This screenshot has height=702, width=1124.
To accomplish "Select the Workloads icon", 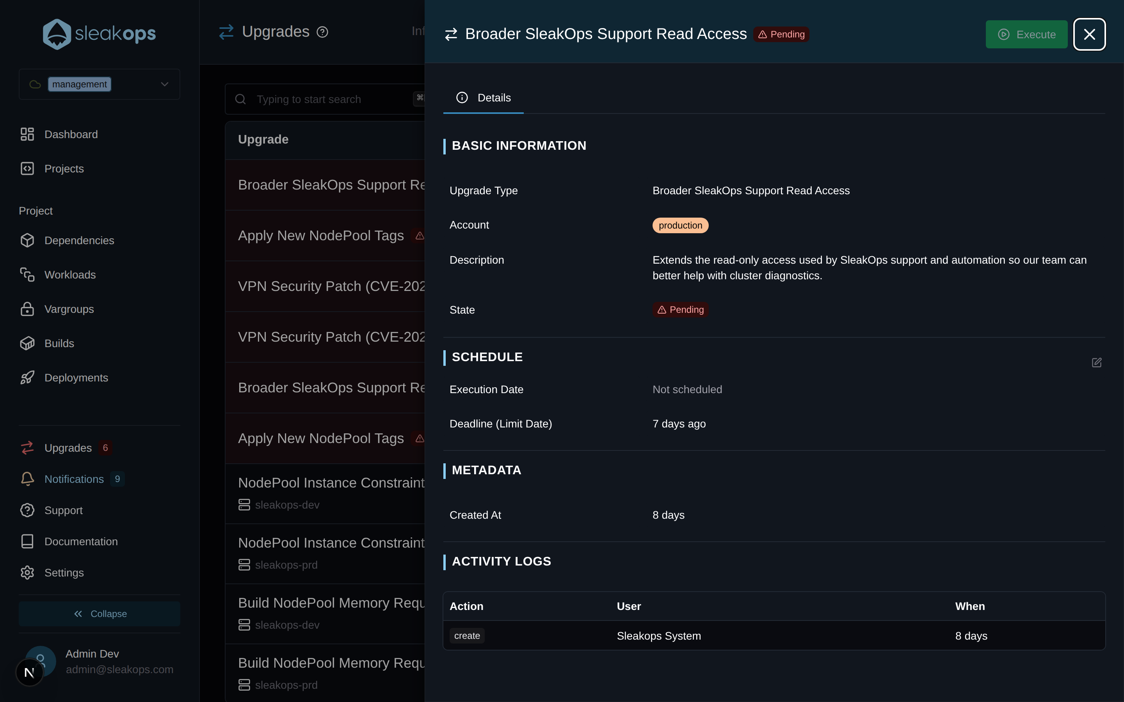I will pos(27,275).
